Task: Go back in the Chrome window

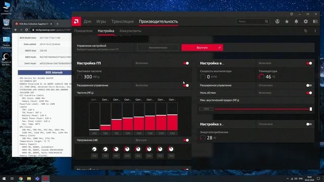Action: (x=16, y=30)
